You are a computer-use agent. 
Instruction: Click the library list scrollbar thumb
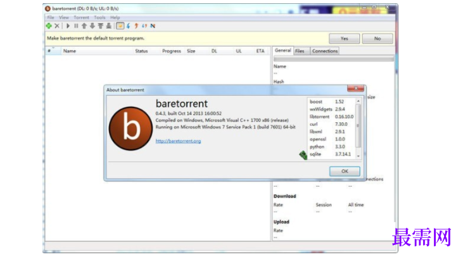358,125
